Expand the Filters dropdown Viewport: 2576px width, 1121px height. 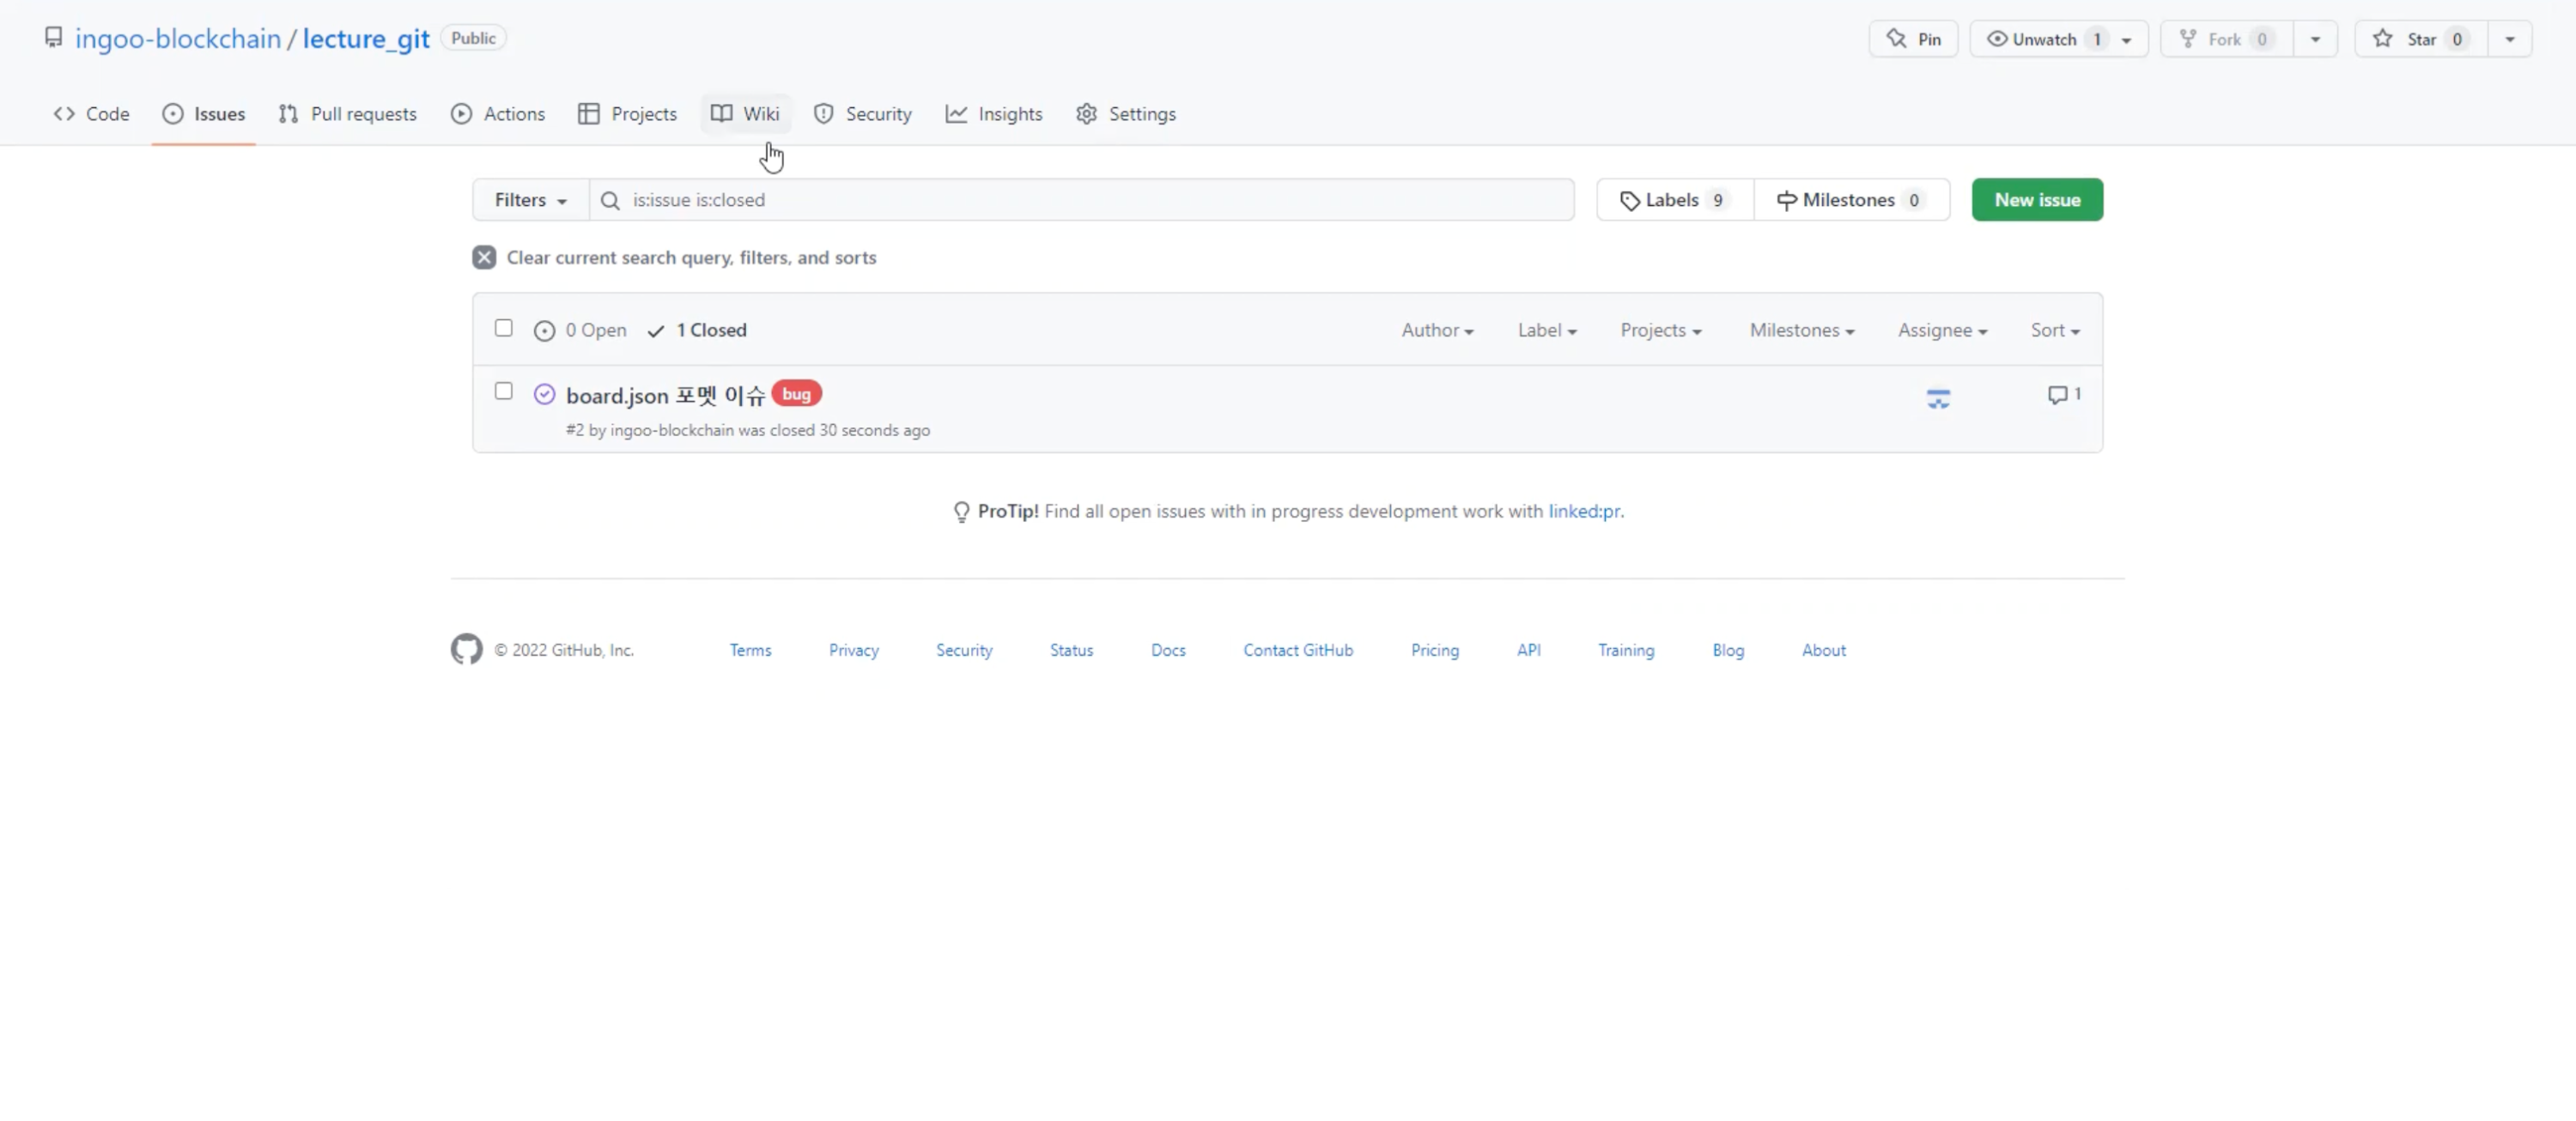(x=530, y=200)
